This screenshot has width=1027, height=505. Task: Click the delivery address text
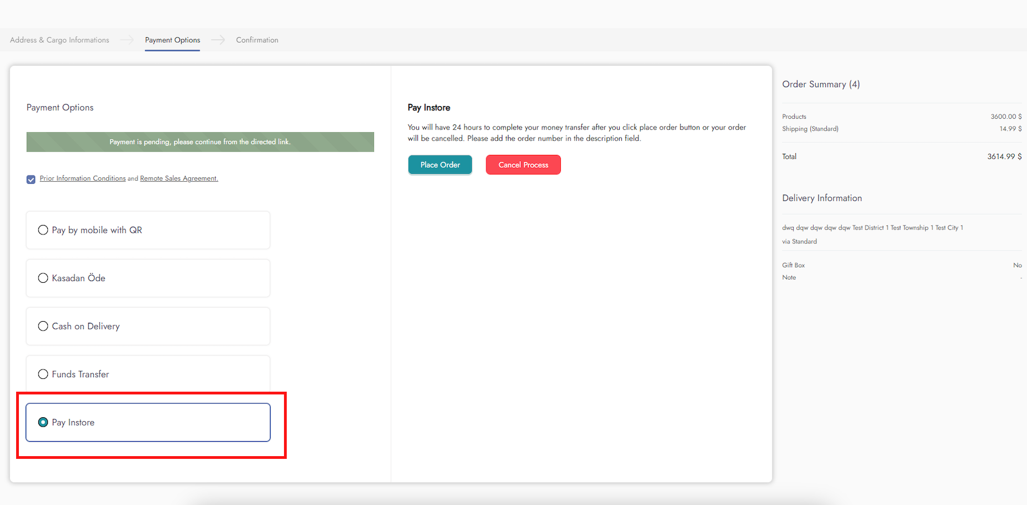[x=872, y=228]
